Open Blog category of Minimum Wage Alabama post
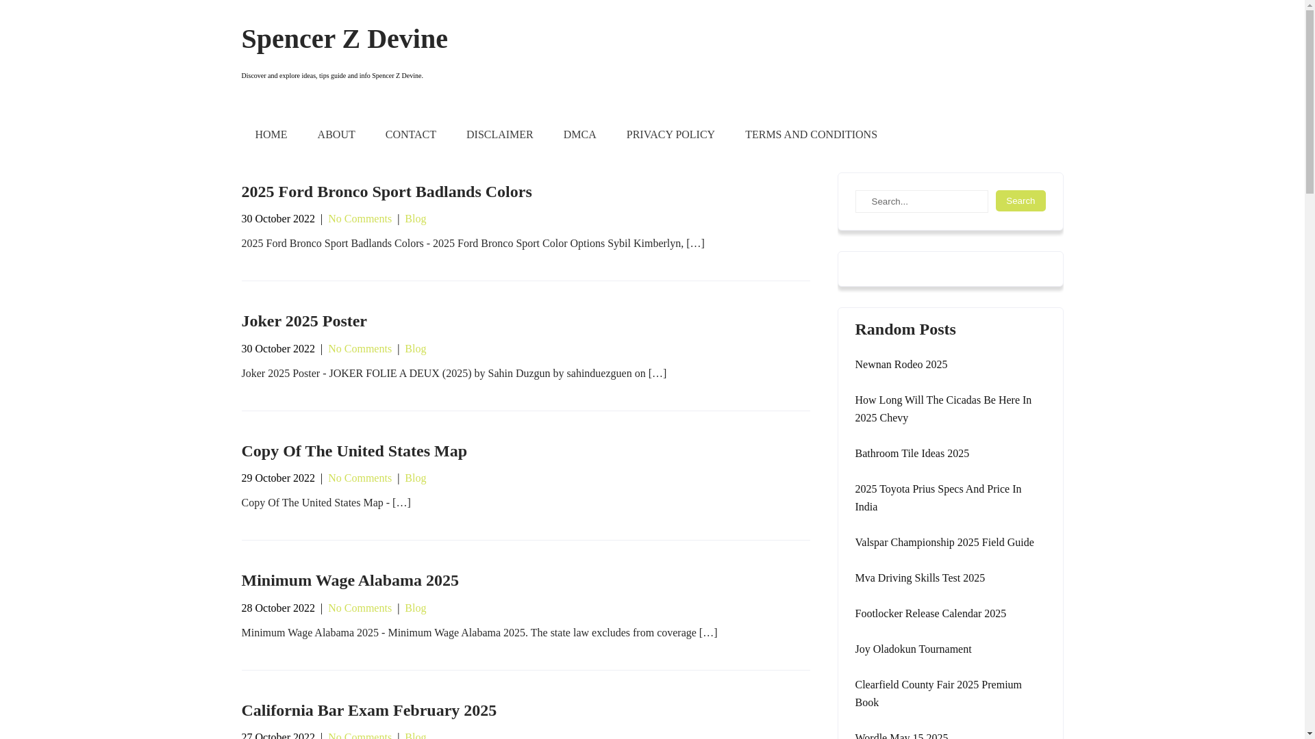Image resolution: width=1315 pixels, height=739 pixels. pos(415,608)
